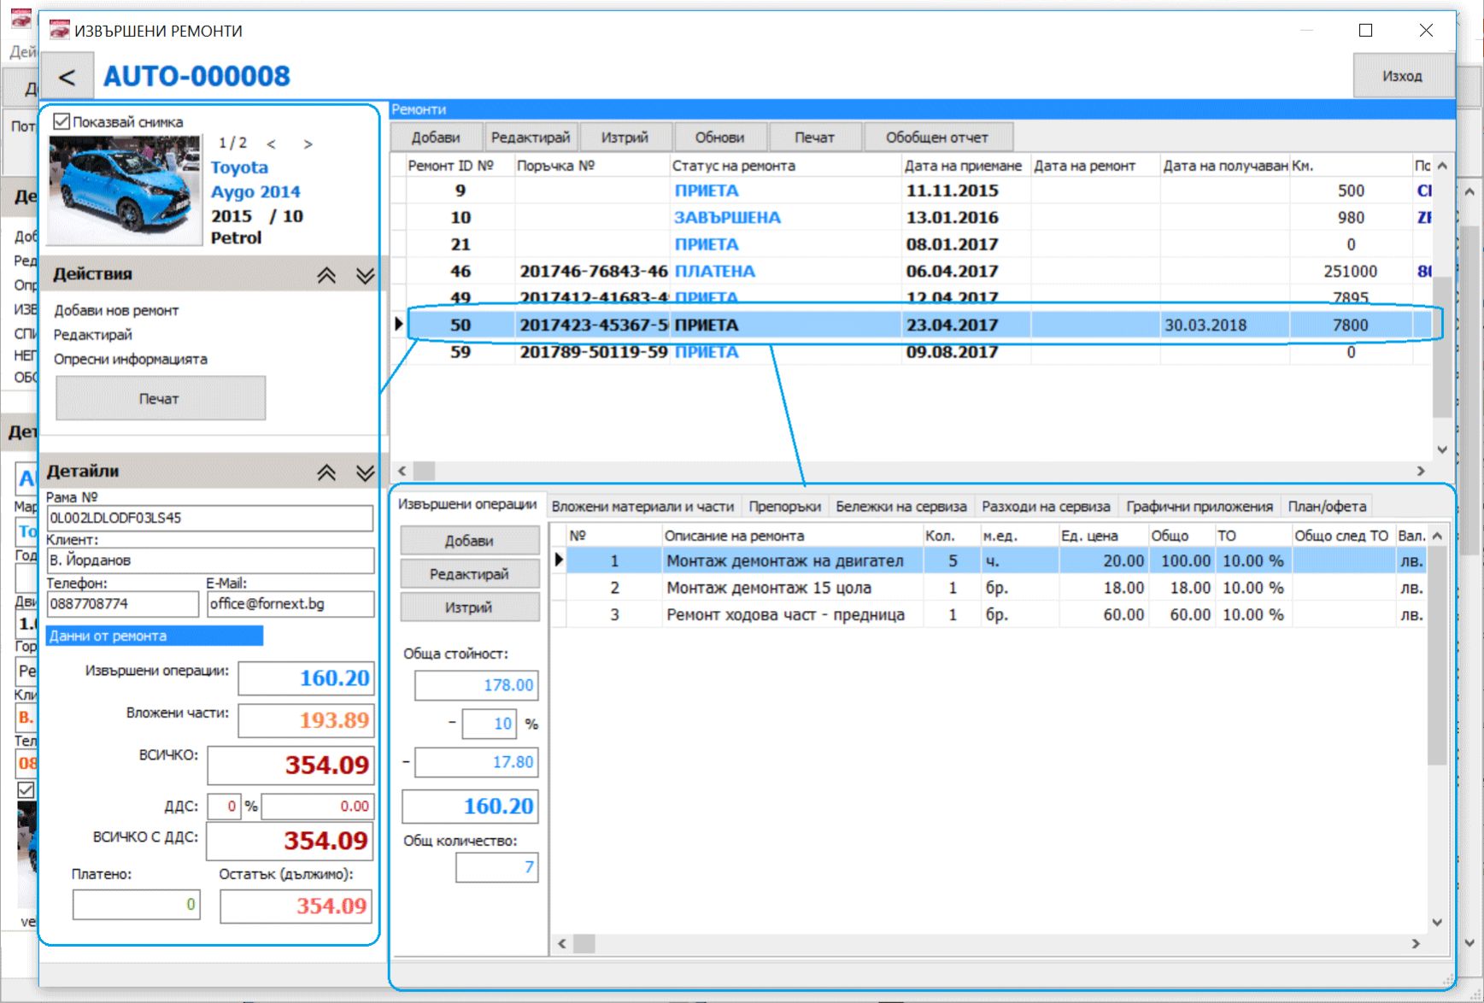Viewport: 1484px width, 1003px height.
Task: Click the Обща стойност field 178.00
Action: [476, 685]
